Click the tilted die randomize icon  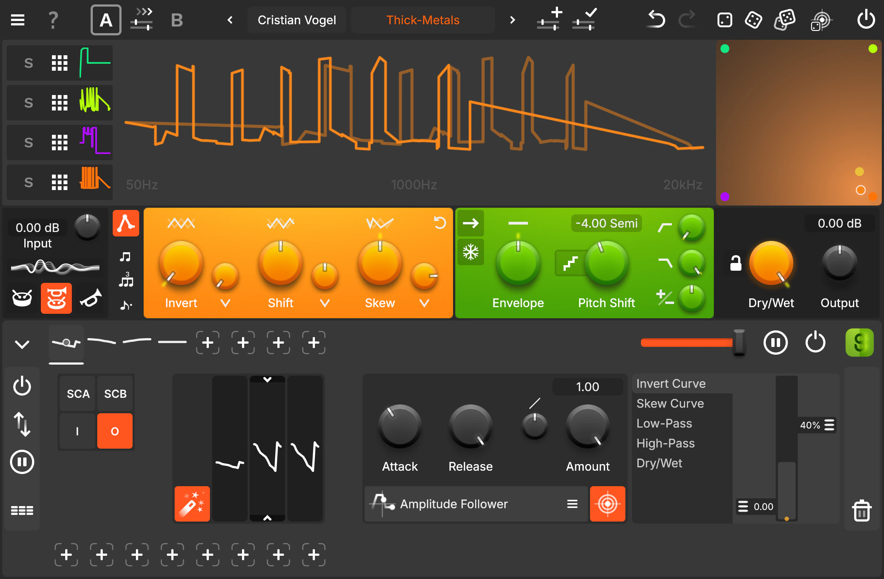click(754, 20)
